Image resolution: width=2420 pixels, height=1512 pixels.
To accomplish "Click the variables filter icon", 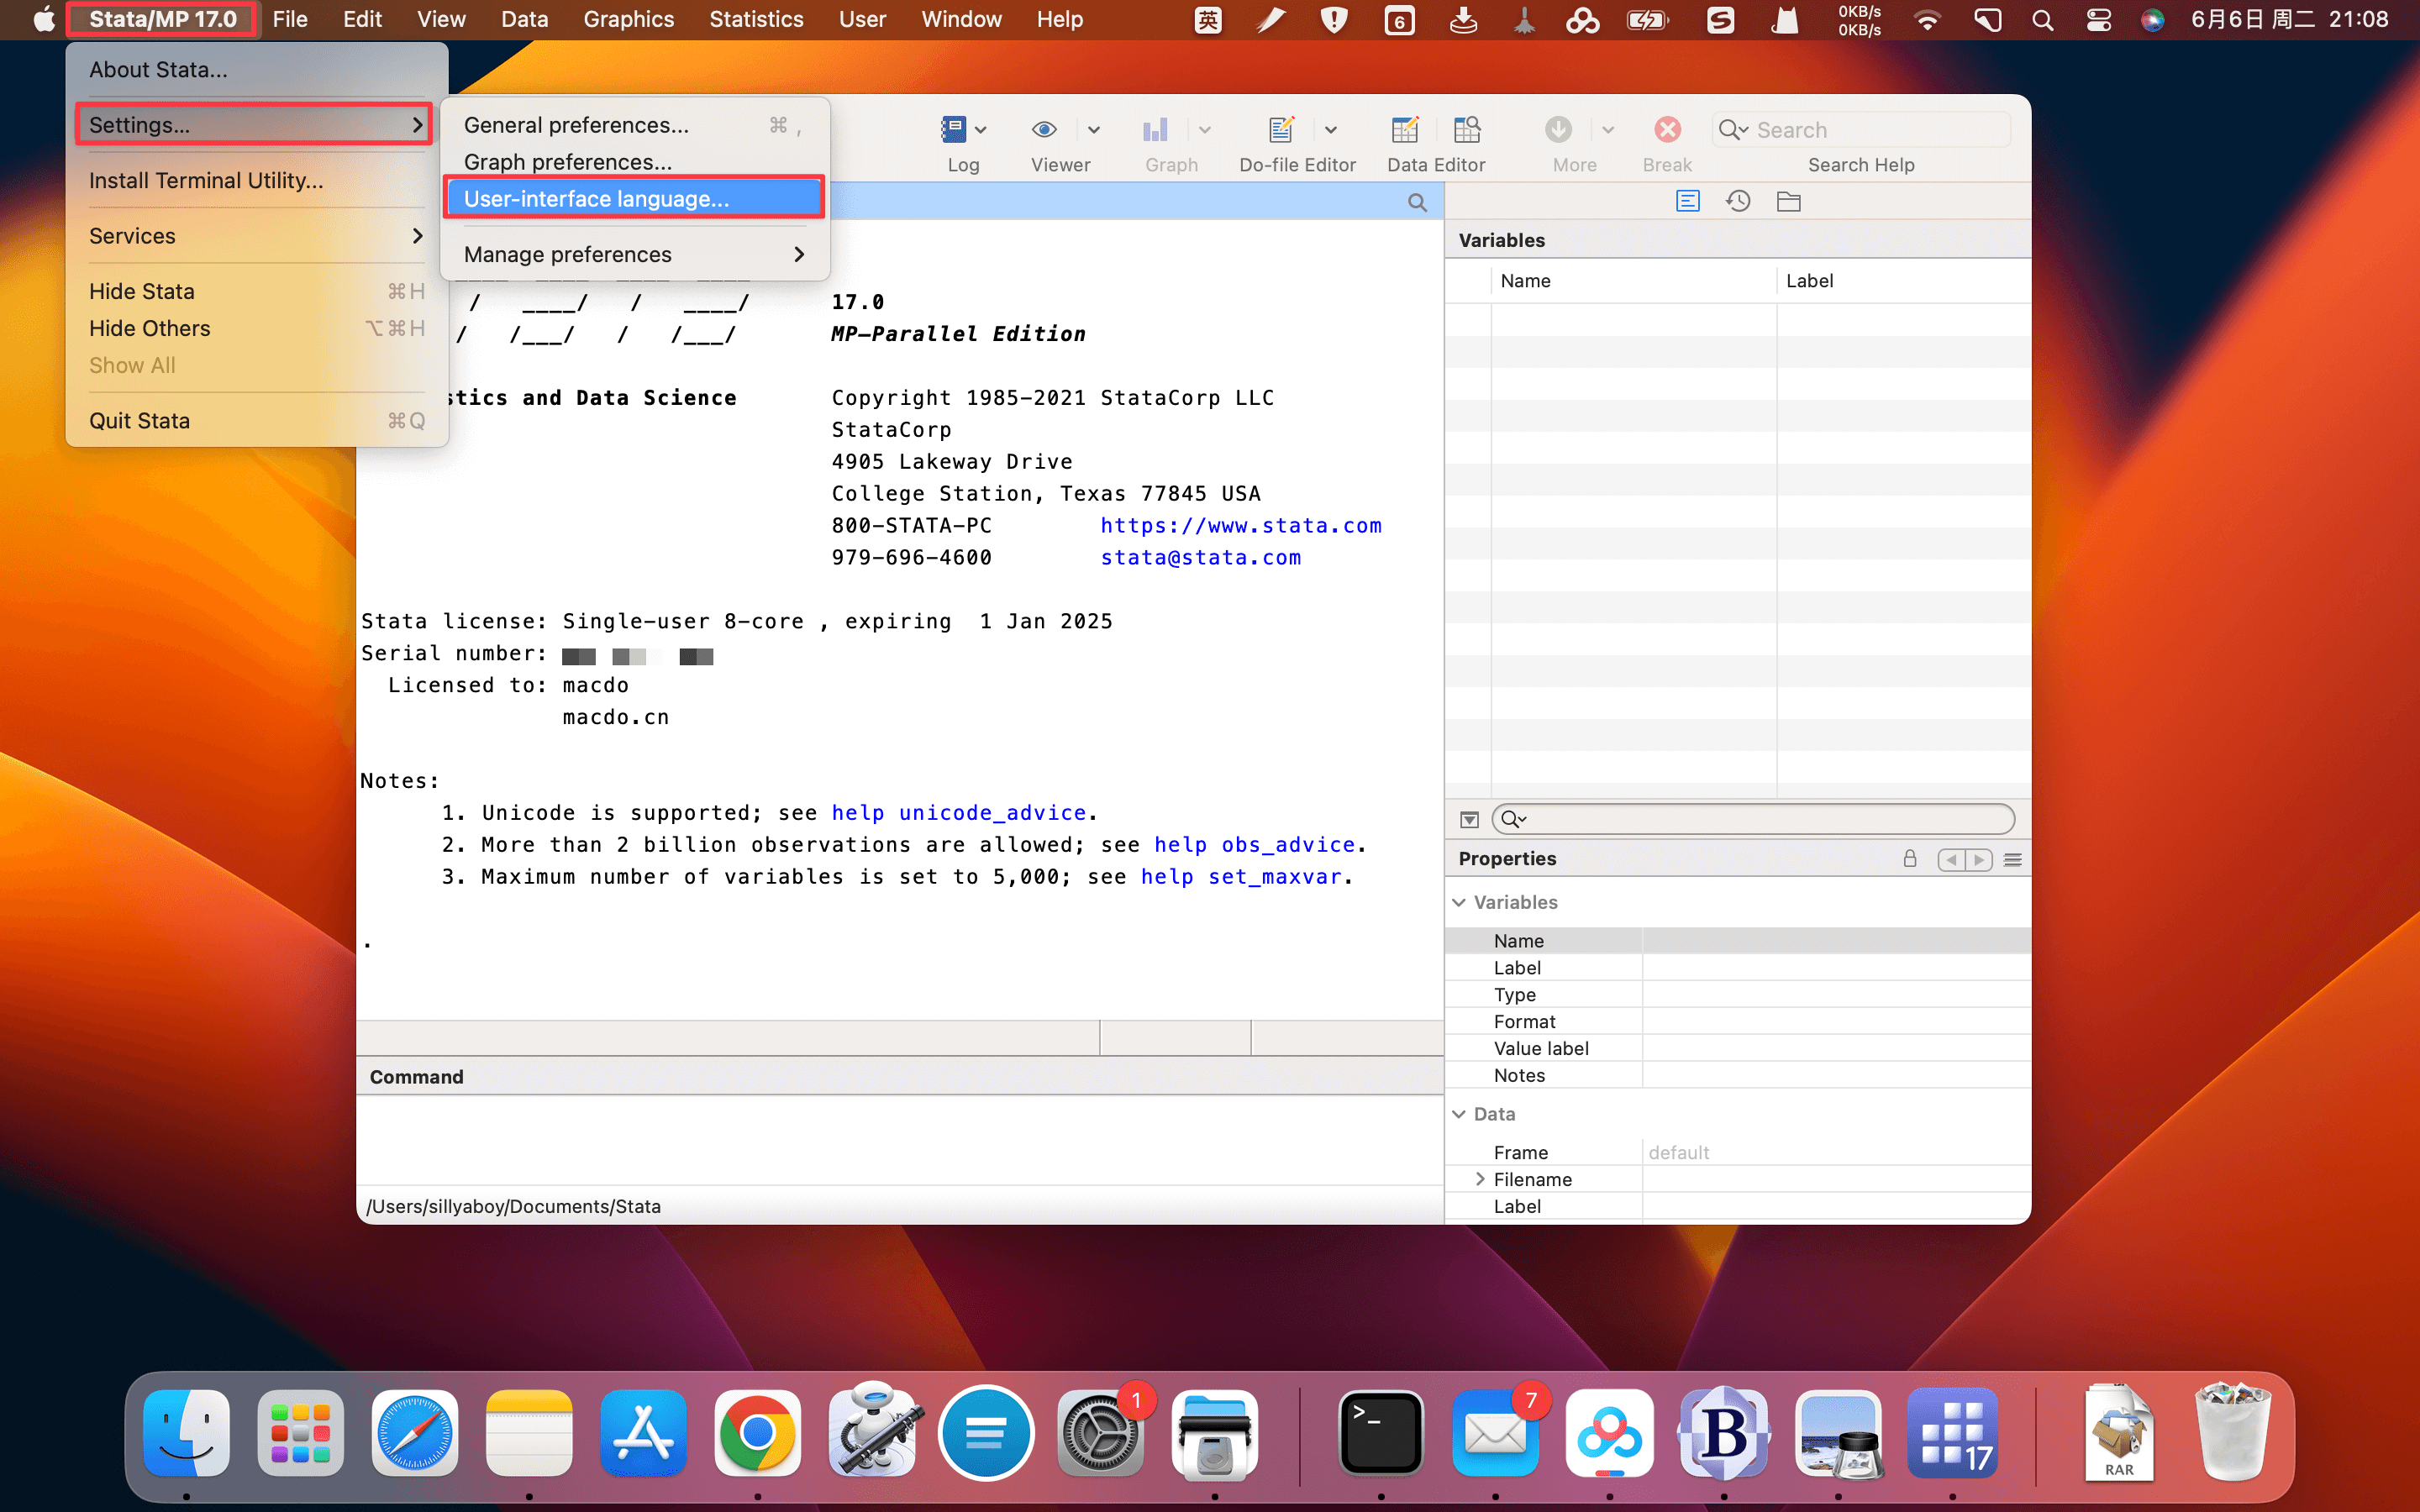I will tap(1469, 820).
